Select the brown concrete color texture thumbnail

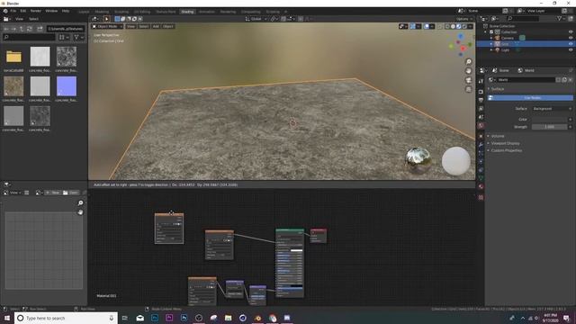click(x=13, y=86)
